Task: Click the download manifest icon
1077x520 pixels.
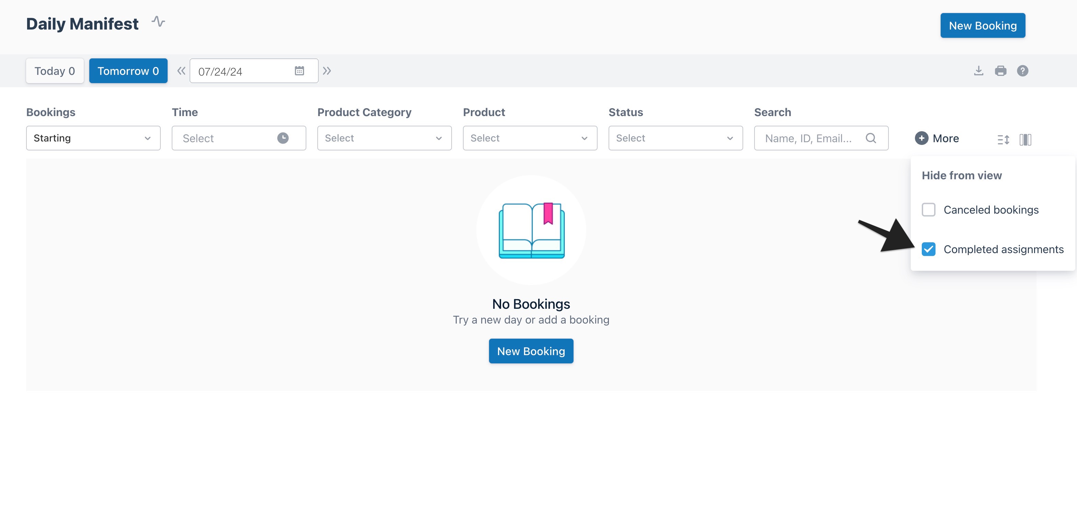Action: (978, 71)
